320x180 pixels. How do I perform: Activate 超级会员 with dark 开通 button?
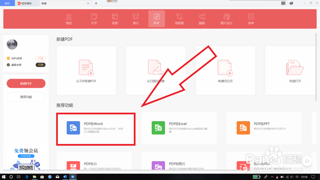point(40,65)
